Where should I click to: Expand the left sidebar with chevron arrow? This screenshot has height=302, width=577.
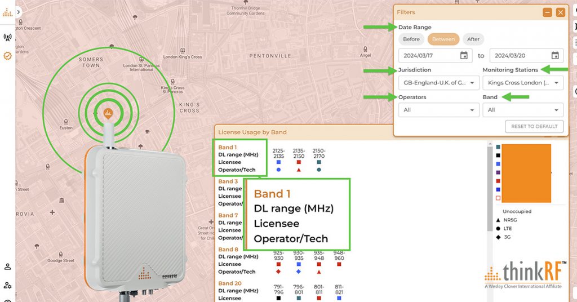(19, 11)
